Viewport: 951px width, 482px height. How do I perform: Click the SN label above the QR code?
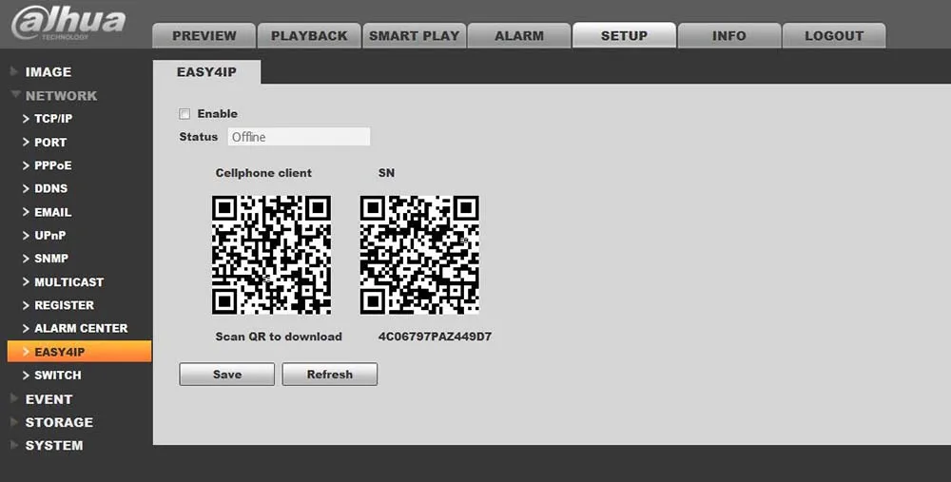pos(386,173)
